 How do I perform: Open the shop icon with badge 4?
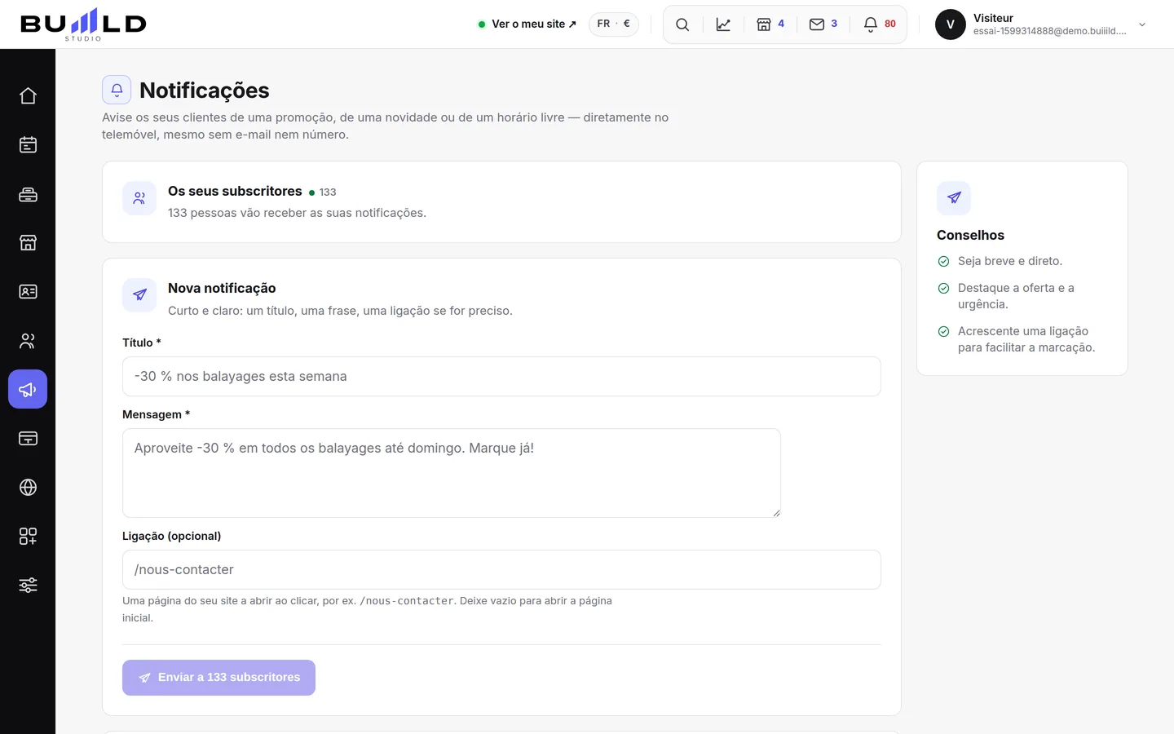(x=770, y=24)
